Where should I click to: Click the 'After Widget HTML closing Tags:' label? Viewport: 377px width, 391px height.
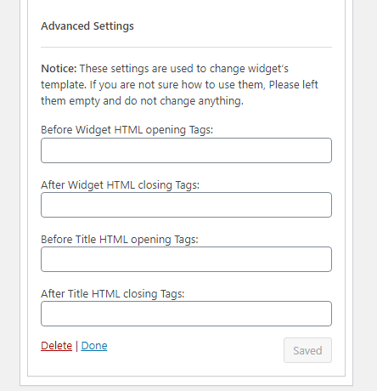click(120, 185)
